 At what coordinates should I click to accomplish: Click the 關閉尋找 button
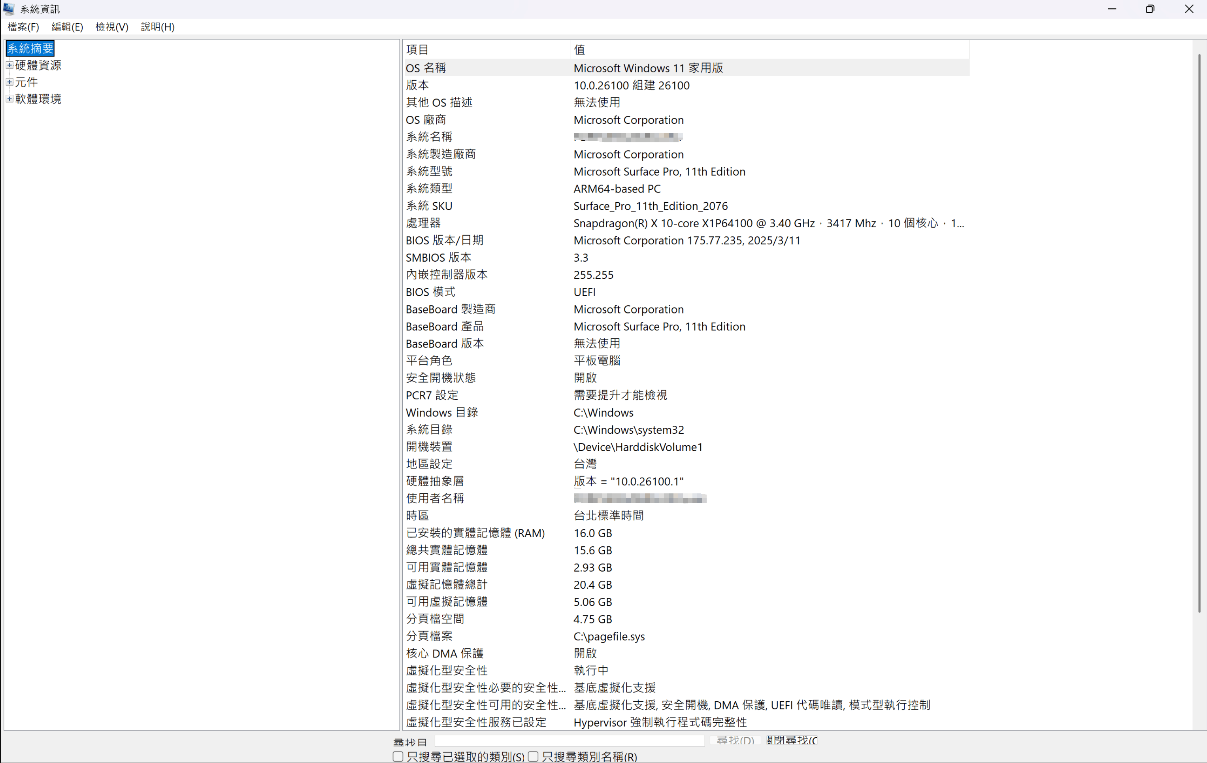(792, 740)
